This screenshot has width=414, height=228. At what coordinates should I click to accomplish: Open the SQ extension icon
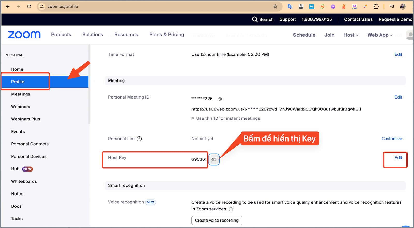click(322, 6)
